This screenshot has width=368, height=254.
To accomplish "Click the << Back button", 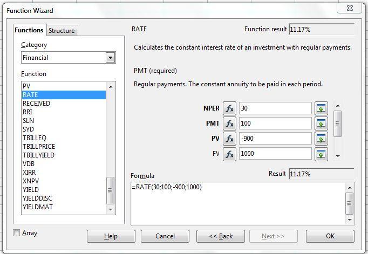I will (x=221, y=236).
